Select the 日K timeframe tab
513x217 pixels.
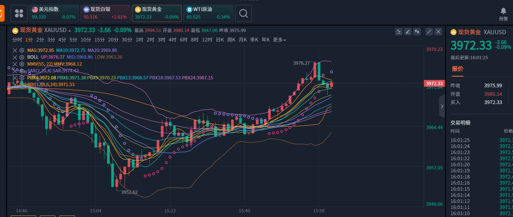(x=220, y=40)
